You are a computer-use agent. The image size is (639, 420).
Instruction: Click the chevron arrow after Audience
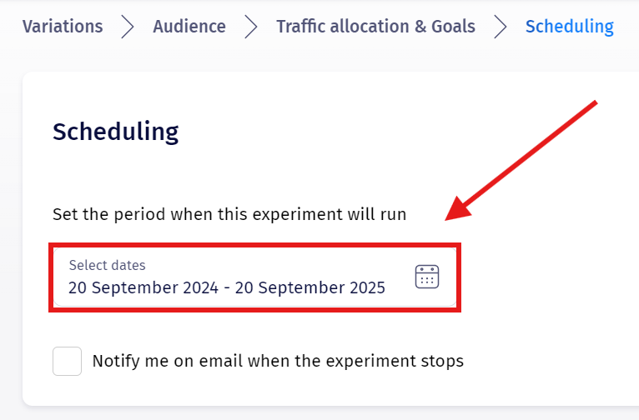[x=251, y=27]
